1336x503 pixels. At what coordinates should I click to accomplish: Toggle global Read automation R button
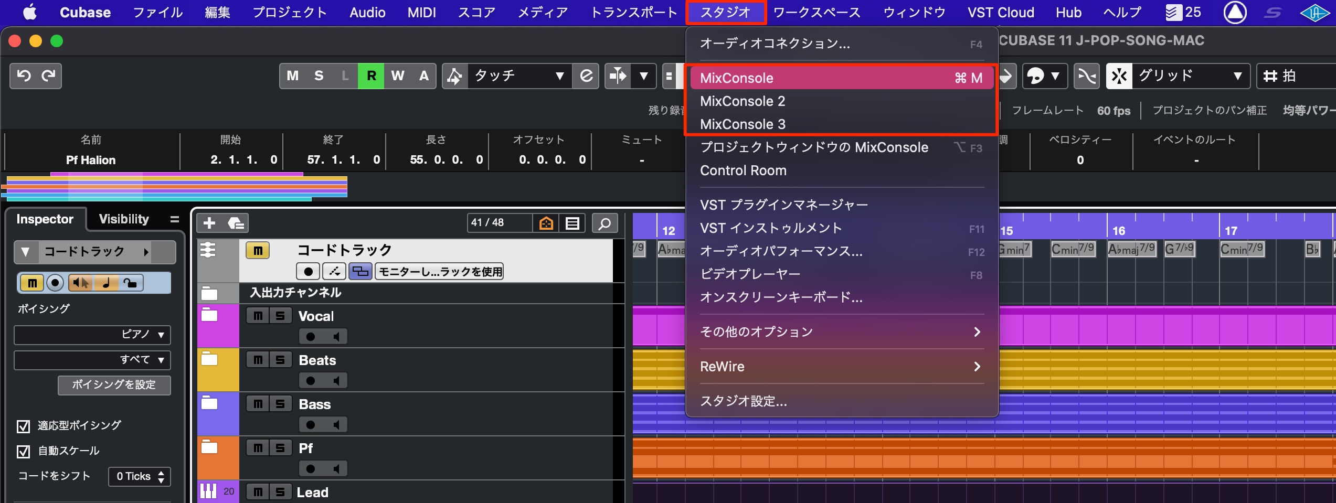[371, 76]
